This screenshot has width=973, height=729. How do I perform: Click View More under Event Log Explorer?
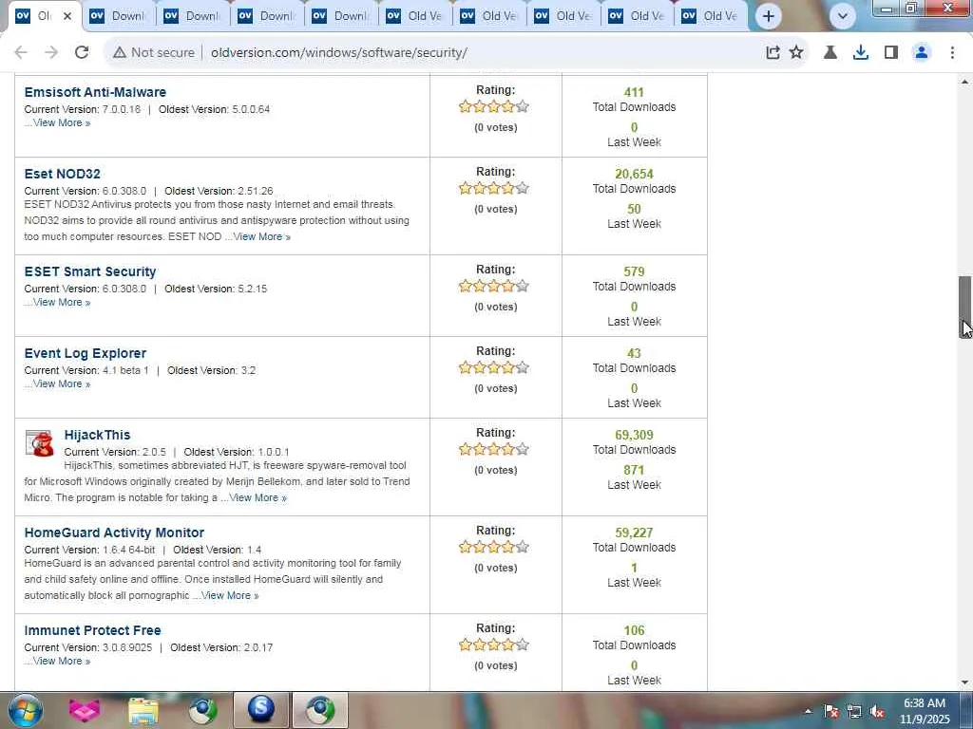point(62,384)
